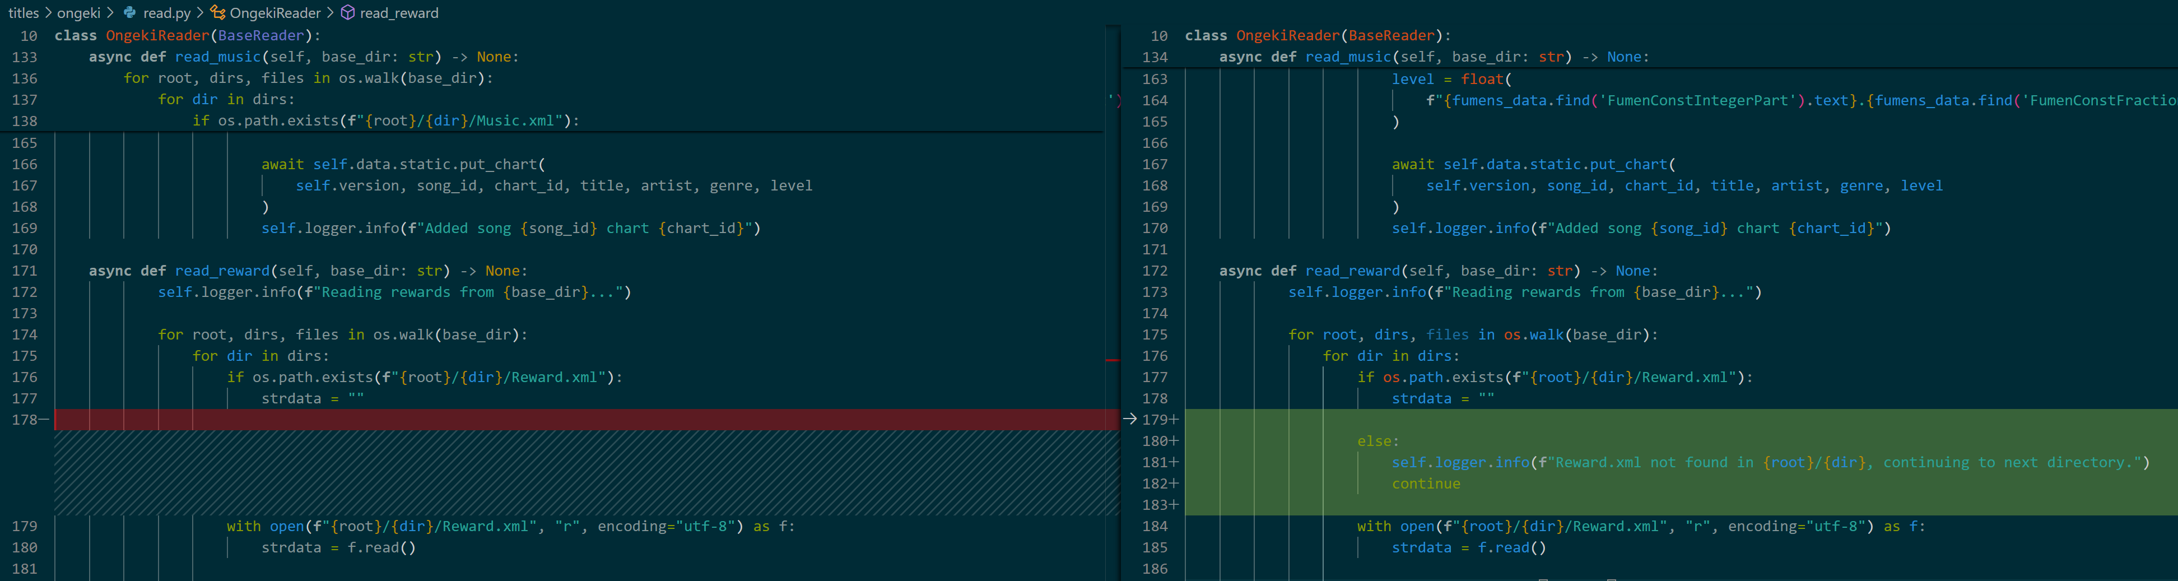Open the 'ongeki' breadcrumb folder
2178x581 pixels.
[78, 13]
